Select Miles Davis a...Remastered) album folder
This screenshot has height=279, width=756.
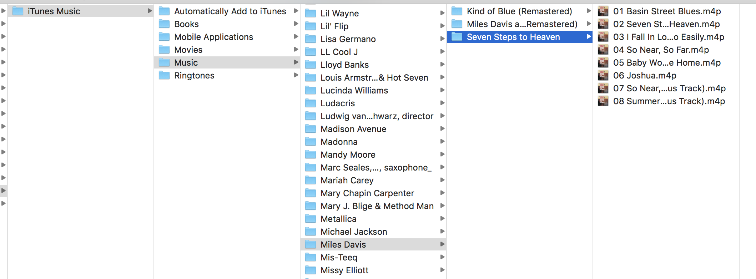click(520, 24)
